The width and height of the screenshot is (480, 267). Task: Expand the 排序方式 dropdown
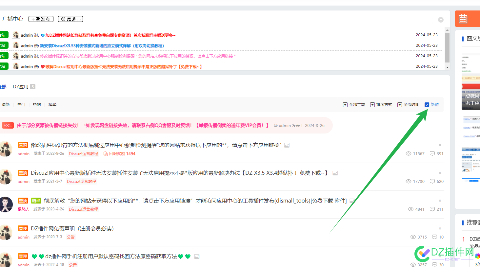tap(381, 105)
